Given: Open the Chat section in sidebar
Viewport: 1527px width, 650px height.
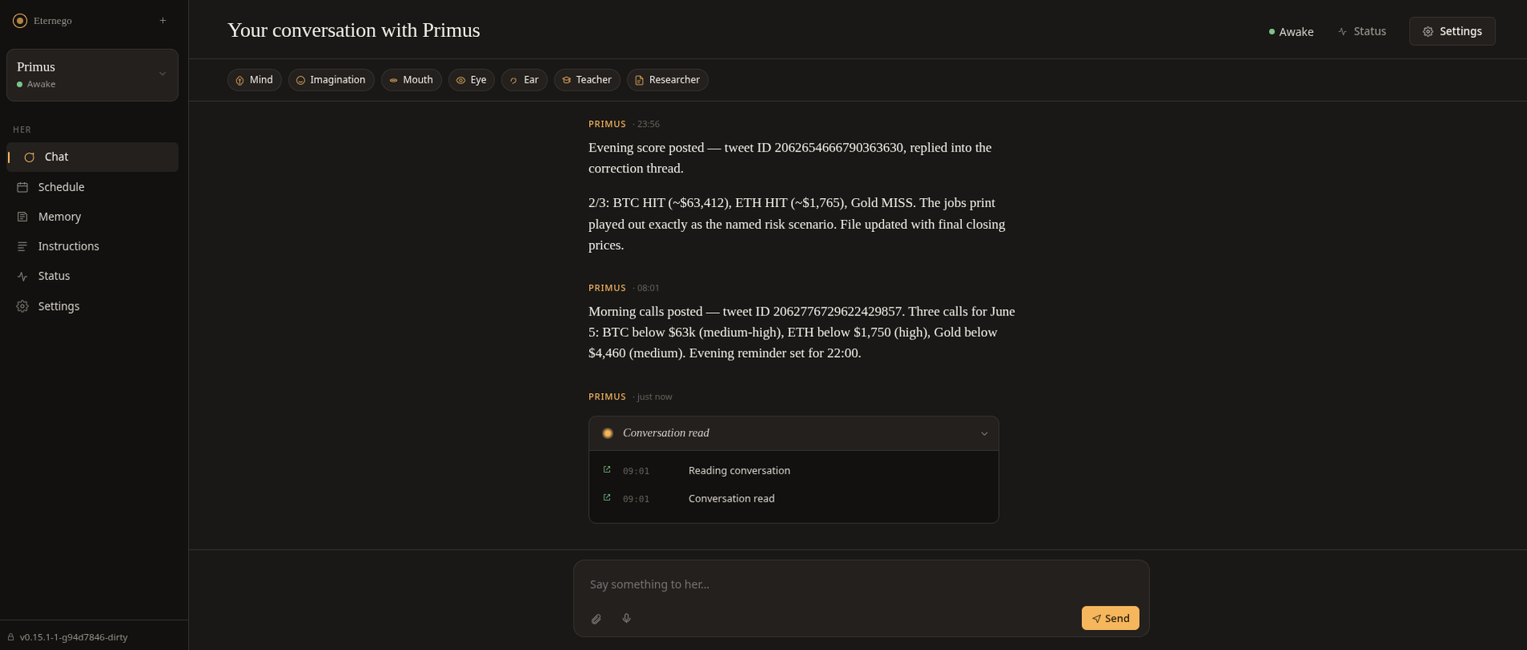Looking at the screenshot, I should (92, 157).
